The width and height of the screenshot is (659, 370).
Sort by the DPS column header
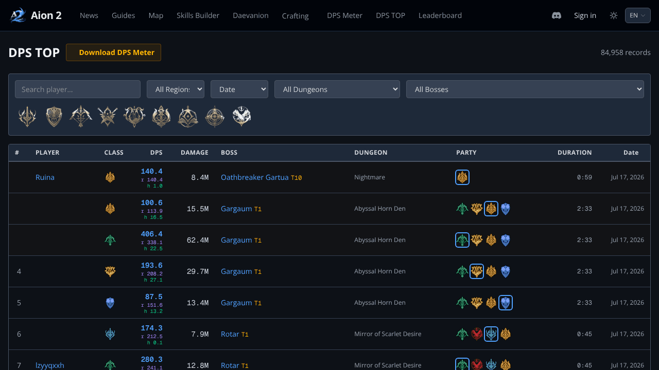tap(157, 153)
